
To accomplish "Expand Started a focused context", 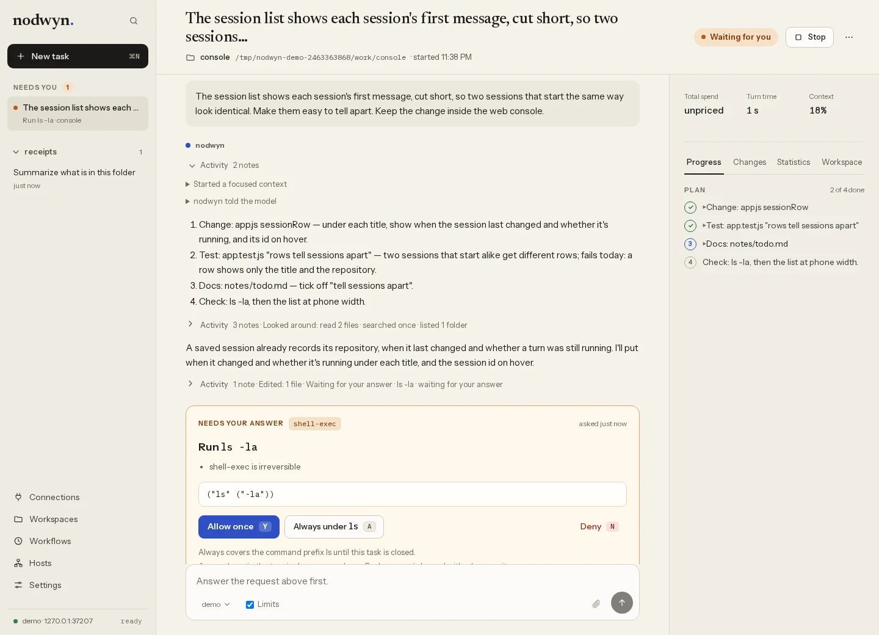I will (236, 184).
